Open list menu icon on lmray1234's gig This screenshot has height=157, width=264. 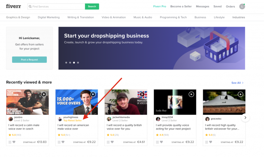(157, 142)
